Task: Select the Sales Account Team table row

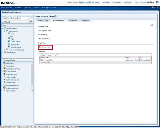Action: click(x=75, y=60)
